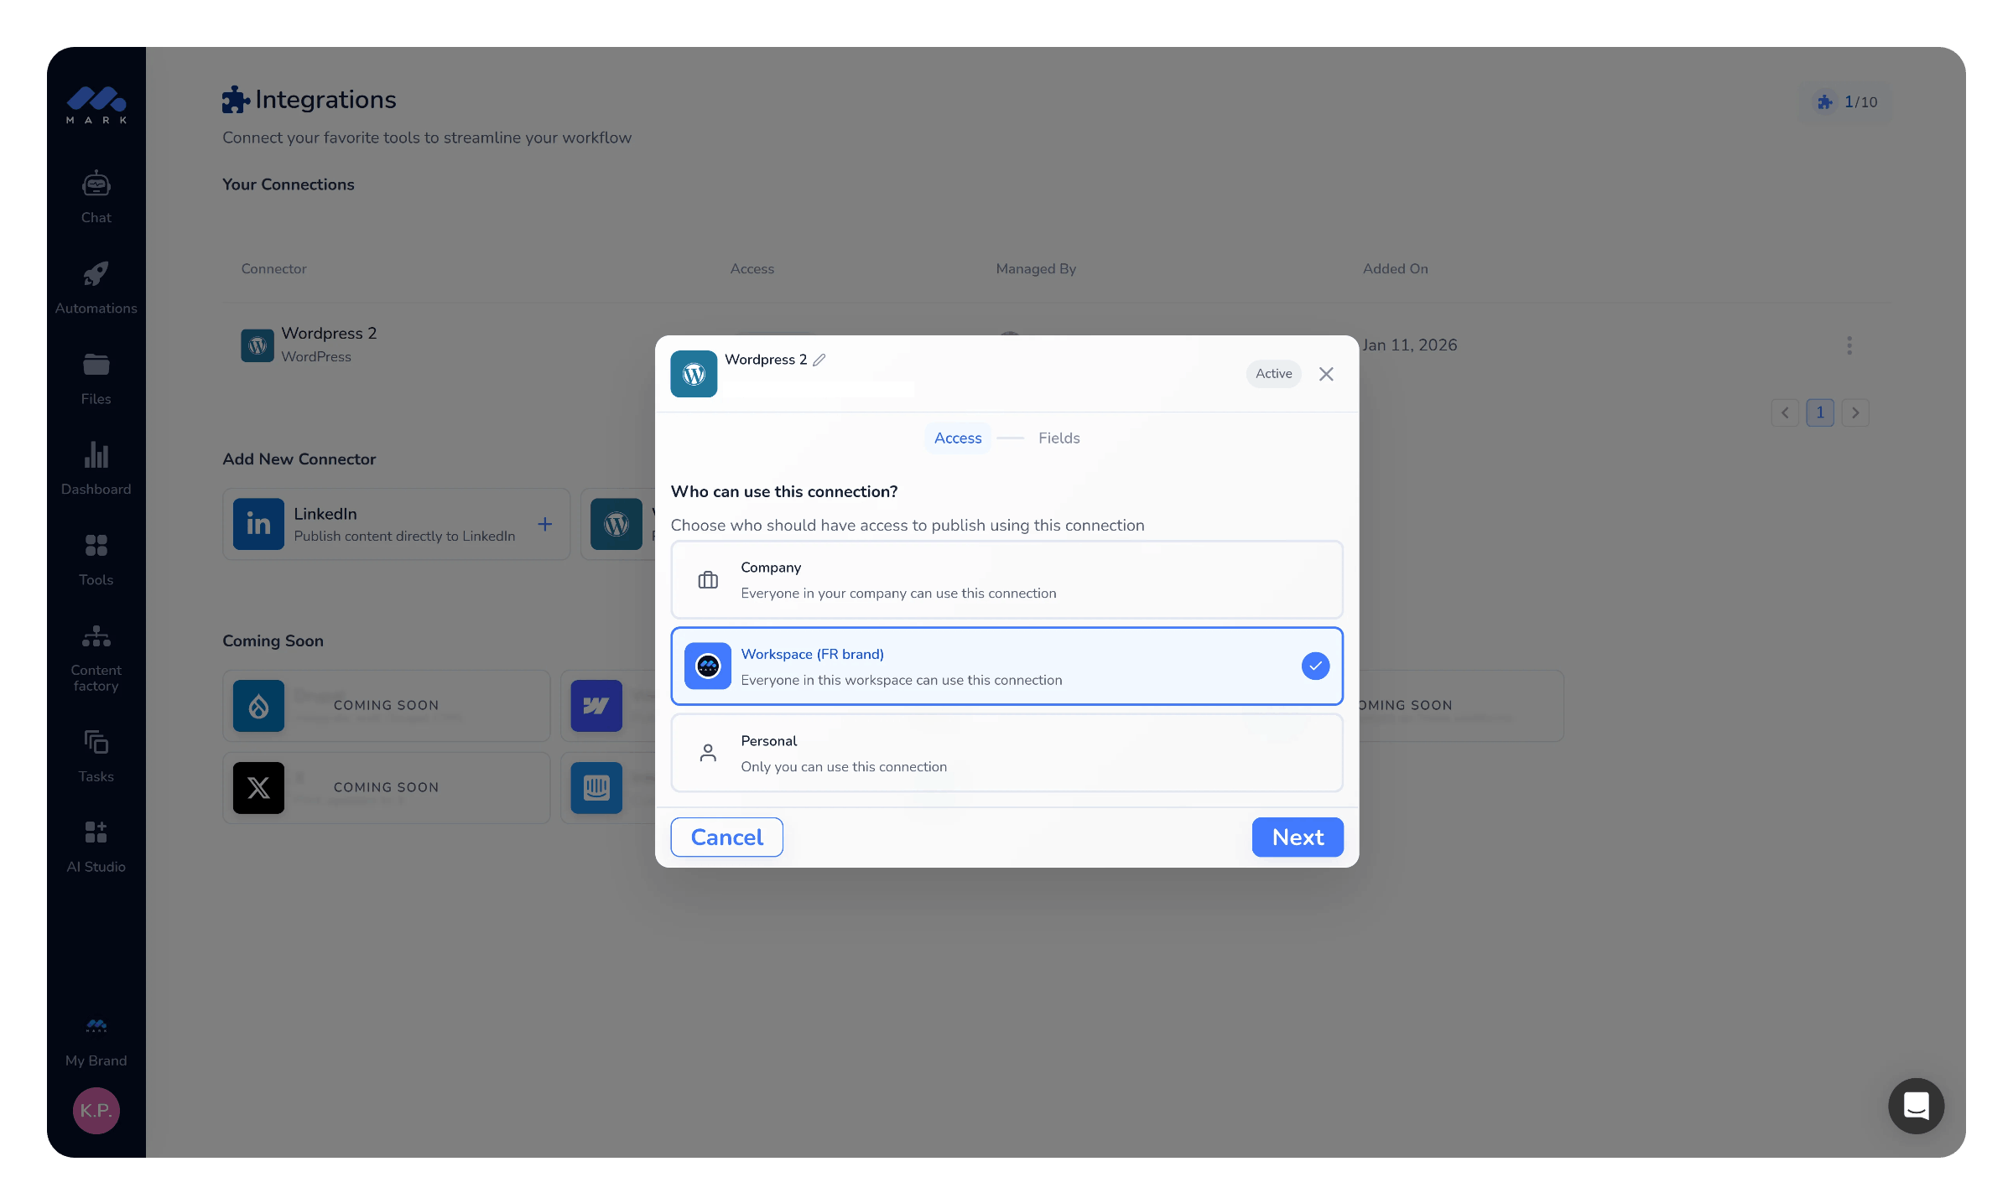Viewport: 2013px width, 1203px height.
Task: Select the Personal access option
Action: pos(1006,753)
